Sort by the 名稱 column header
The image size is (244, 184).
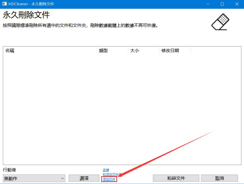tap(50, 50)
